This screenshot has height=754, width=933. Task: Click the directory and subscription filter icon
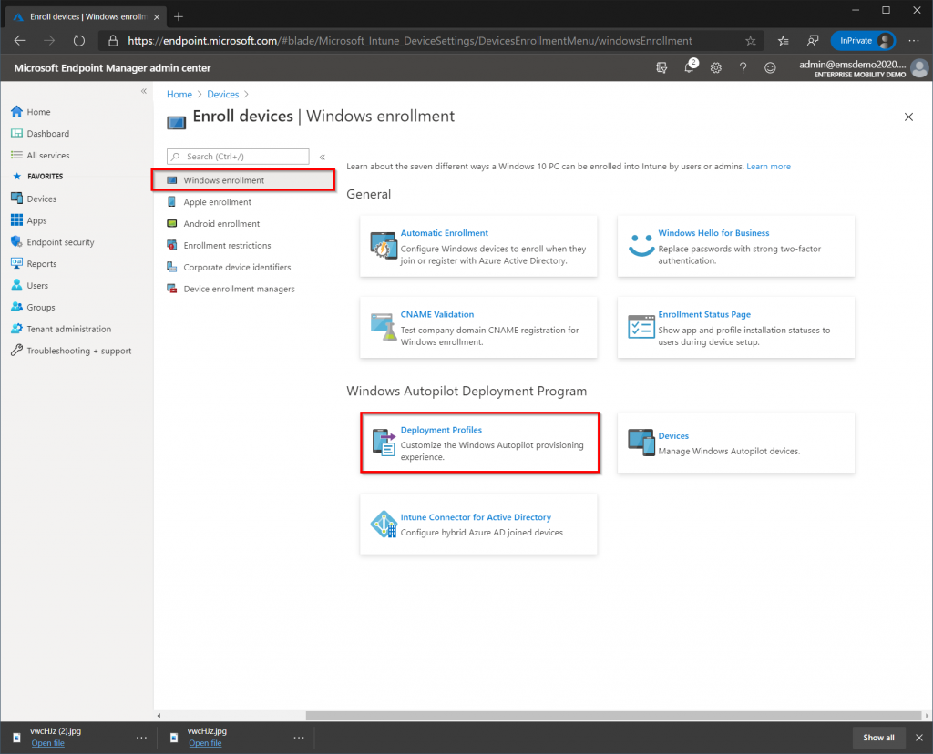pos(661,67)
